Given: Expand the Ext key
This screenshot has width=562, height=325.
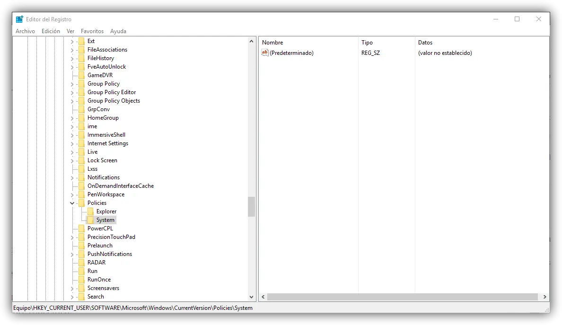Looking at the screenshot, I should click(72, 42).
